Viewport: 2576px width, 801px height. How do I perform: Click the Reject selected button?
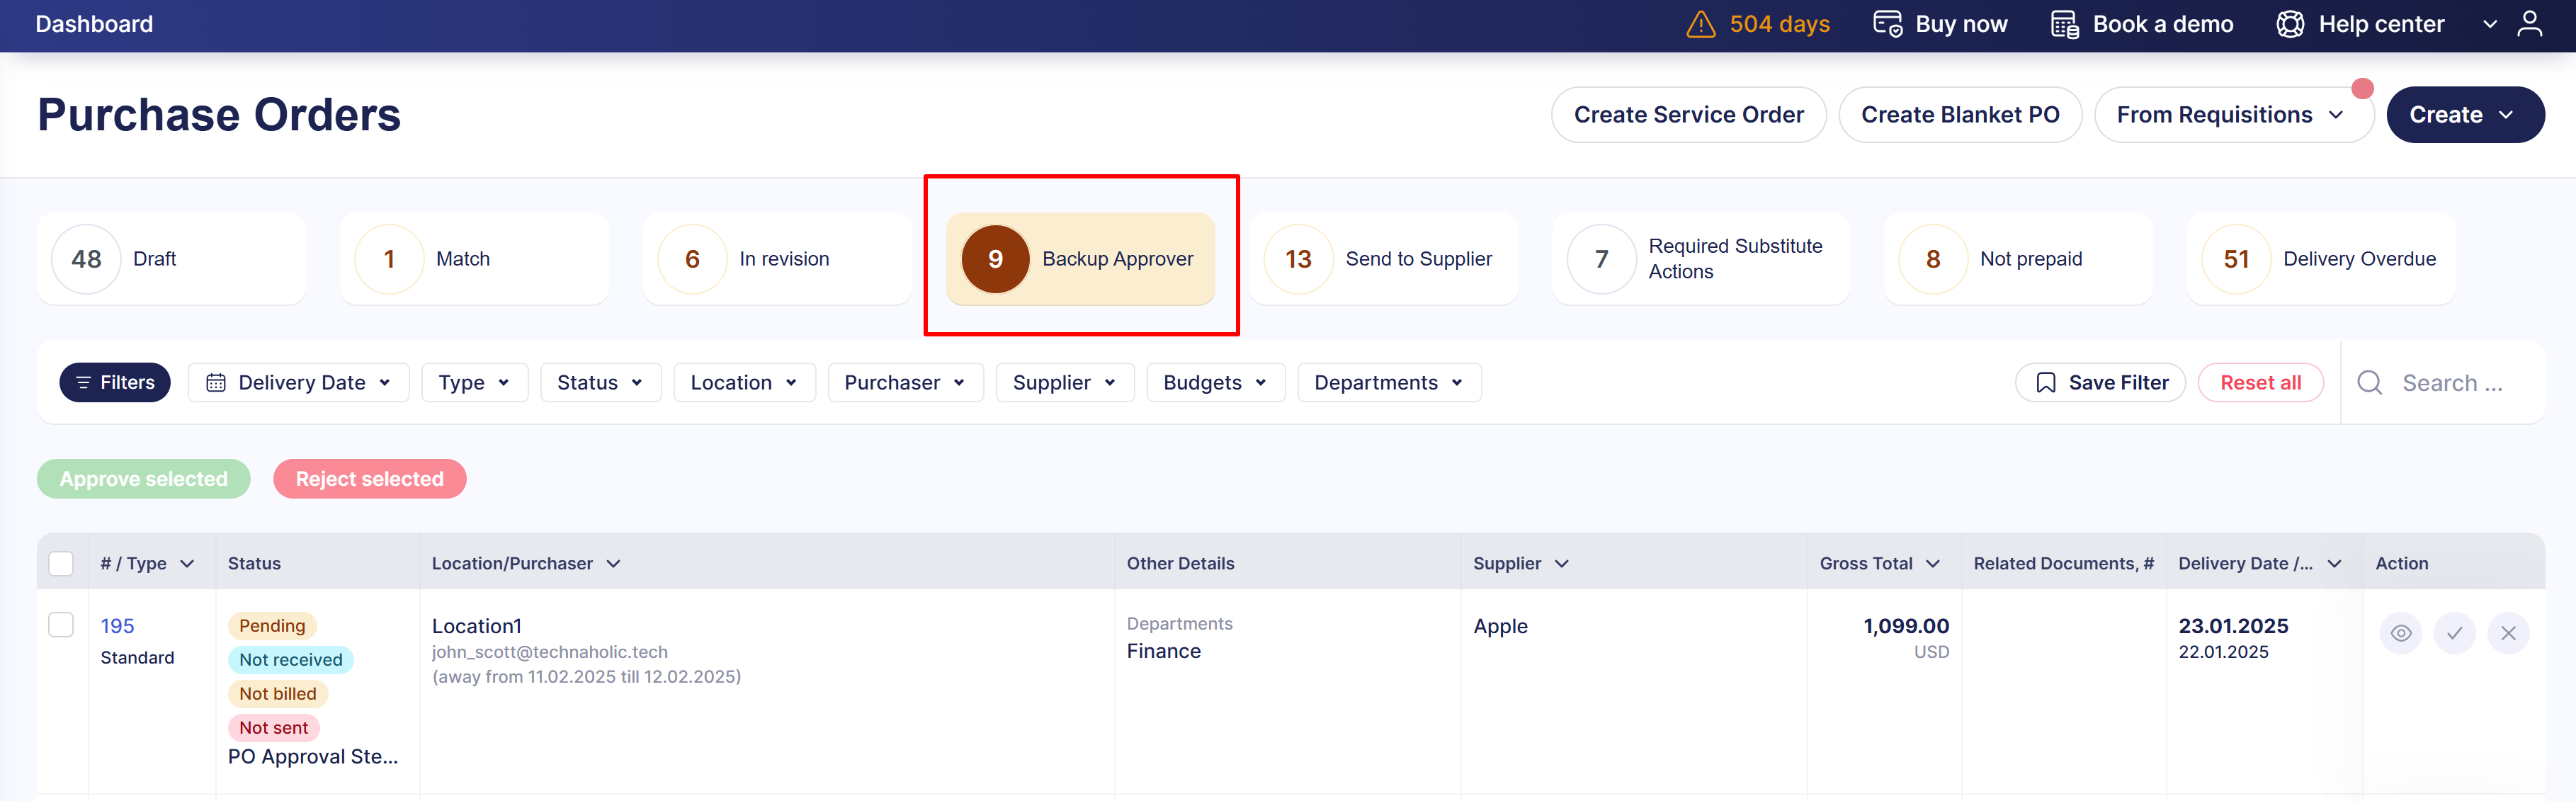click(369, 479)
